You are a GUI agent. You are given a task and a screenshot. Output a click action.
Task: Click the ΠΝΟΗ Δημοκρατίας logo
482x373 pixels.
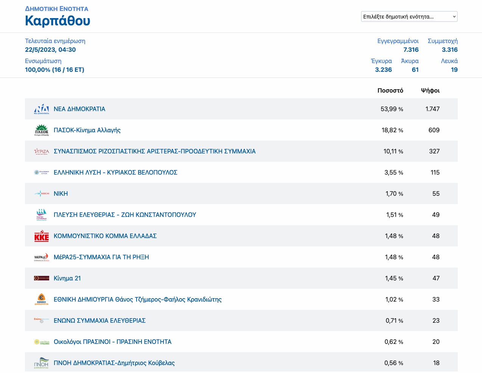(42, 363)
